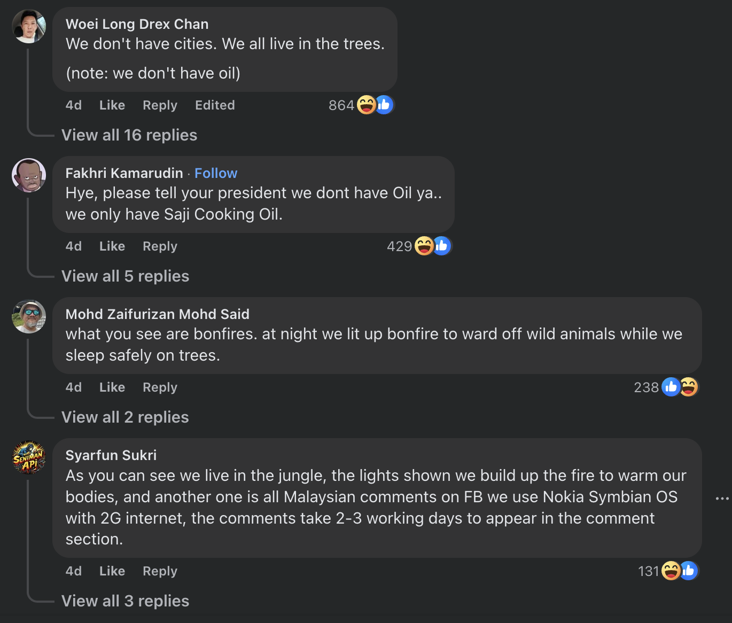The width and height of the screenshot is (732, 623).
Task: View reaction icons on Syarfun Sukri's comment
Action: click(680, 571)
